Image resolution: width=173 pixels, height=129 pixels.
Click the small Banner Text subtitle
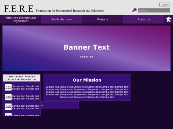click(x=86, y=57)
